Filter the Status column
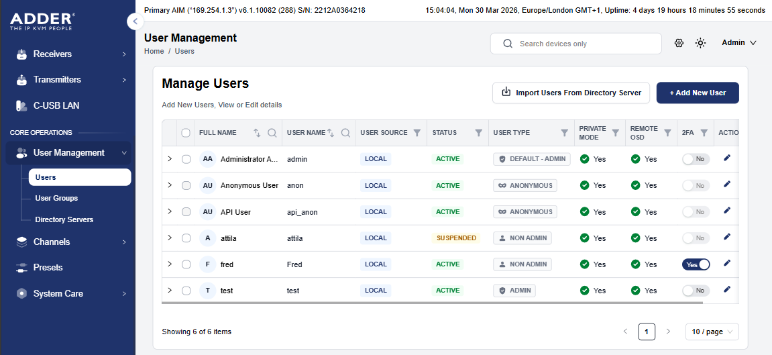Viewport: 772px width, 355px height. 478,132
